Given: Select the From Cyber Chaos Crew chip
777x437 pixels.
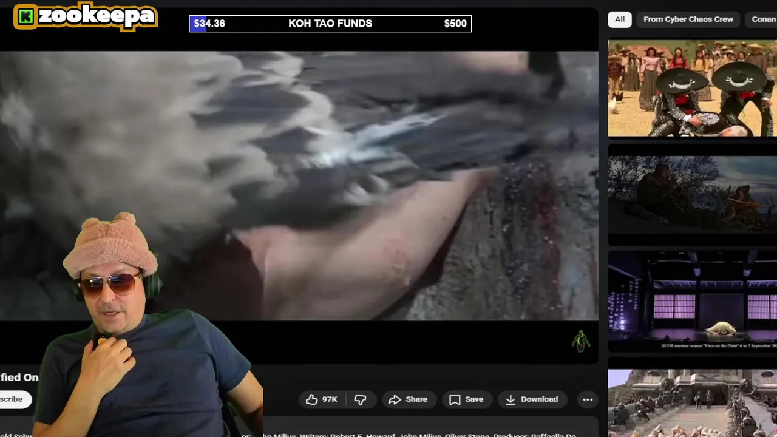Looking at the screenshot, I should [x=688, y=19].
